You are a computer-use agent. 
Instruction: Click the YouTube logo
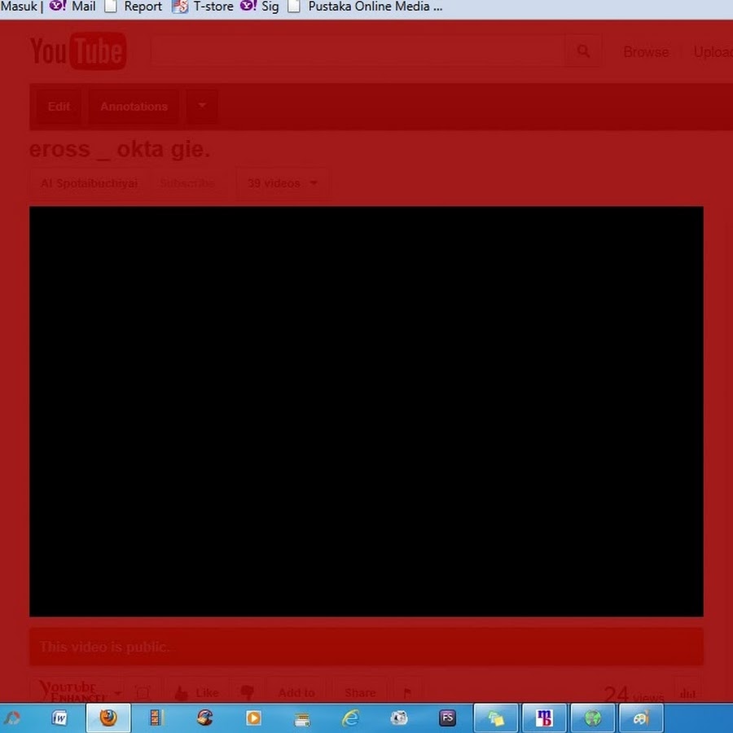(x=78, y=51)
